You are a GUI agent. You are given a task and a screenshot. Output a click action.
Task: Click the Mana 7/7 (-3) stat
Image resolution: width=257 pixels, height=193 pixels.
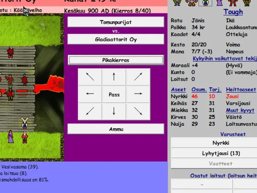point(192,51)
